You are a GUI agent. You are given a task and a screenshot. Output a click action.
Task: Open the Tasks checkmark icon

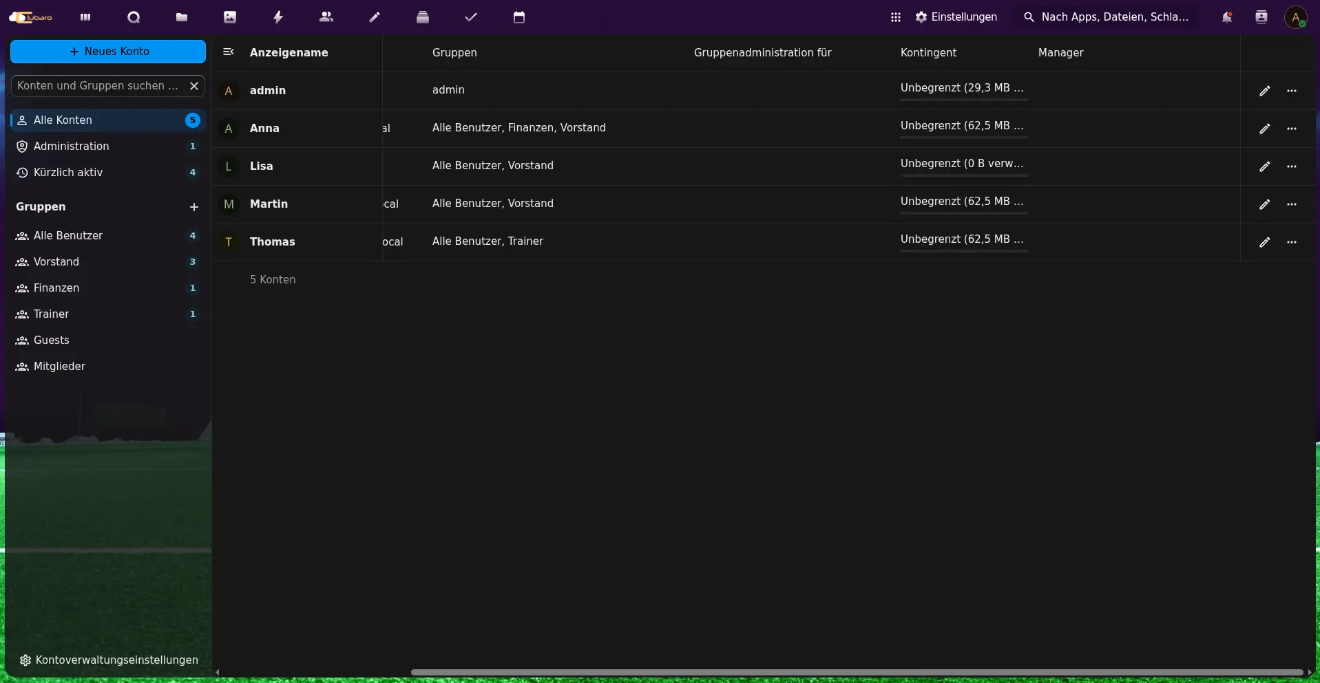click(471, 17)
